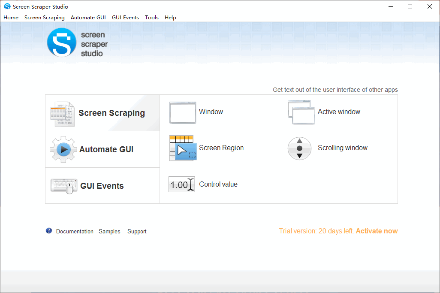Click the Scrolling window arrows icon
The width and height of the screenshot is (440, 293).
pyautogui.click(x=299, y=148)
